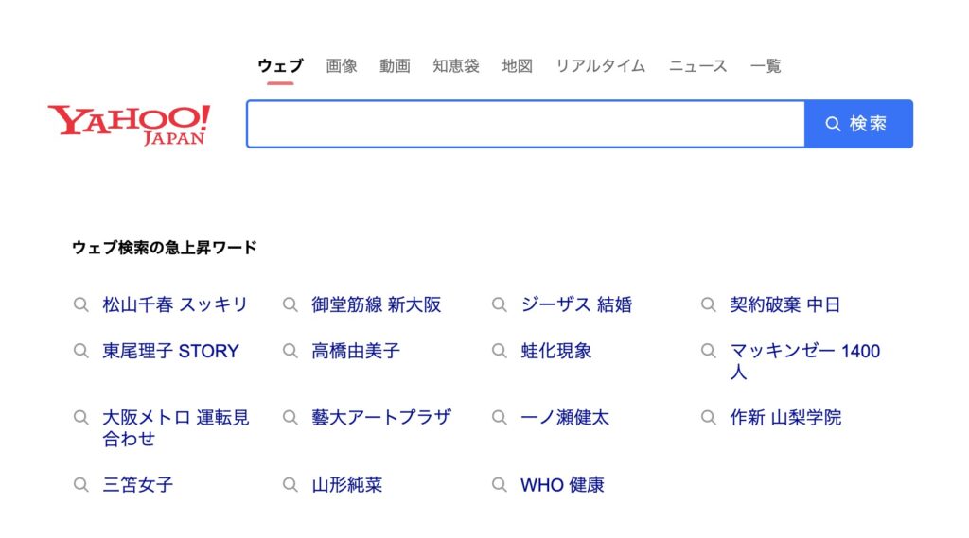Open the リアルタイム tab
Screen dimensions: 969x538
click(600, 65)
